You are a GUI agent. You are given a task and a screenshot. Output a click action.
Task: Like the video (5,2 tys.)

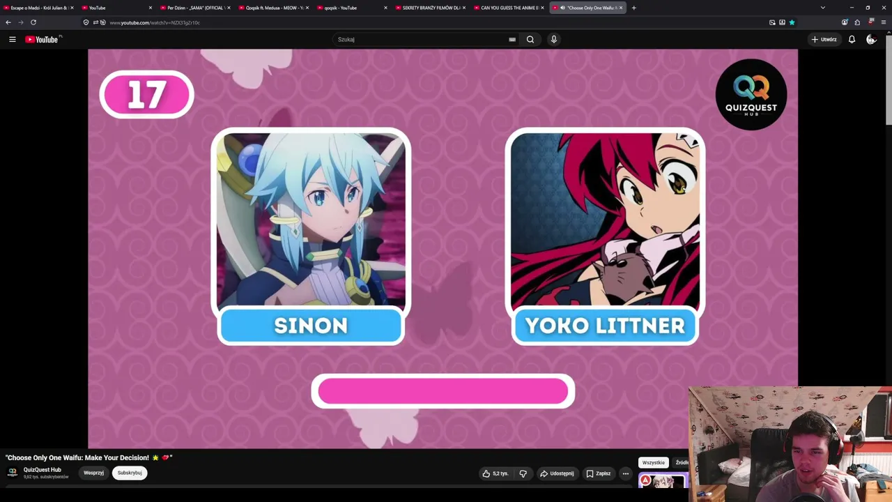(495, 473)
